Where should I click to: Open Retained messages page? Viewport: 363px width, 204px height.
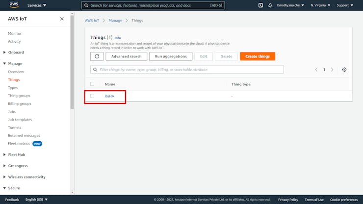coord(24,135)
